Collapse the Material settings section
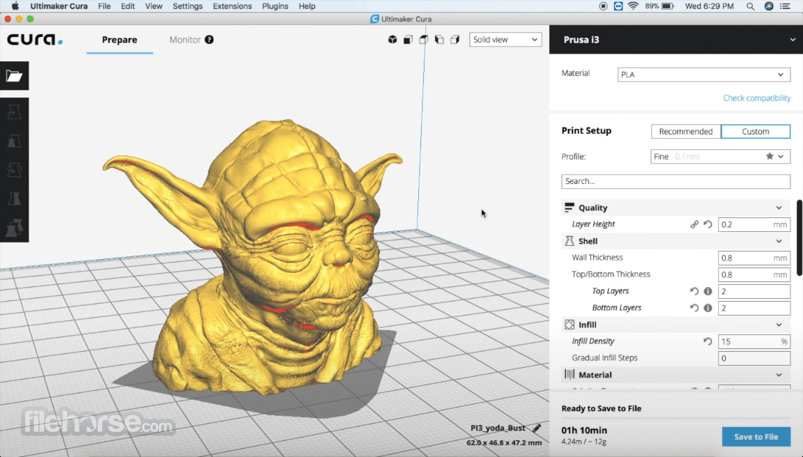Viewport: 803px width, 457px height. pos(779,375)
